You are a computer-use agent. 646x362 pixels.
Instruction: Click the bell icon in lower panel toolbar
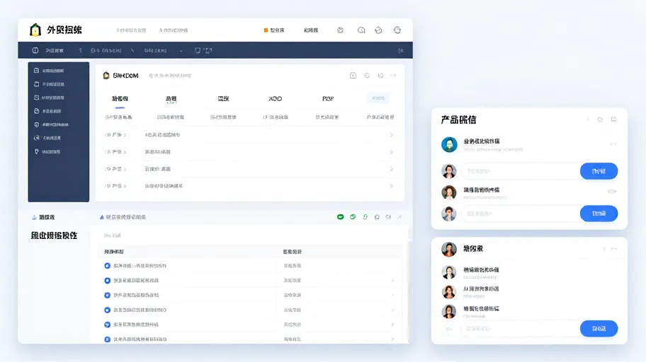(x=377, y=217)
